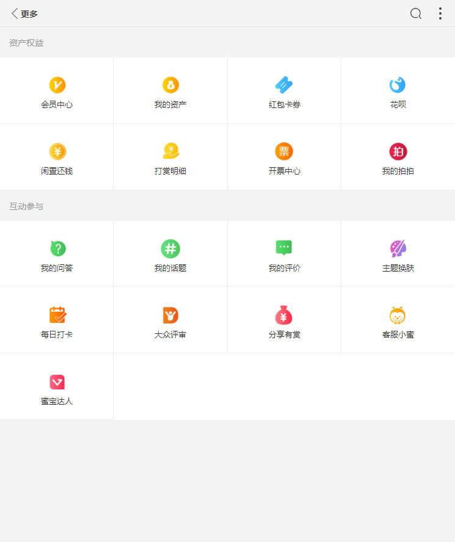Open 我的评价 chat bubble icon

(x=284, y=248)
